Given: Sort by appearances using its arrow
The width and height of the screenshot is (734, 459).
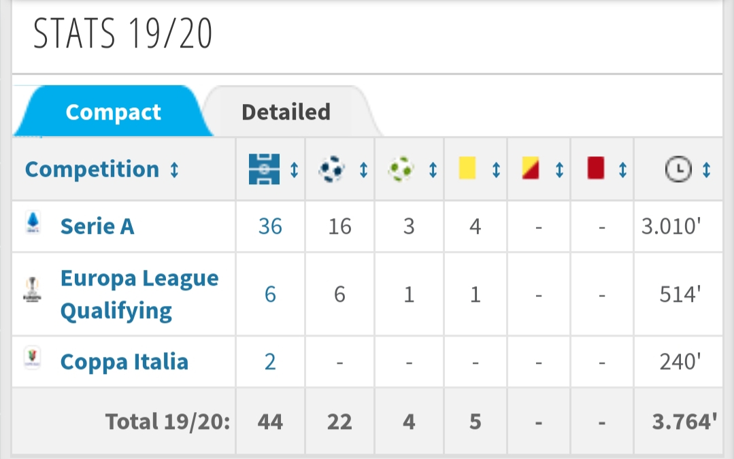Looking at the screenshot, I should (294, 170).
